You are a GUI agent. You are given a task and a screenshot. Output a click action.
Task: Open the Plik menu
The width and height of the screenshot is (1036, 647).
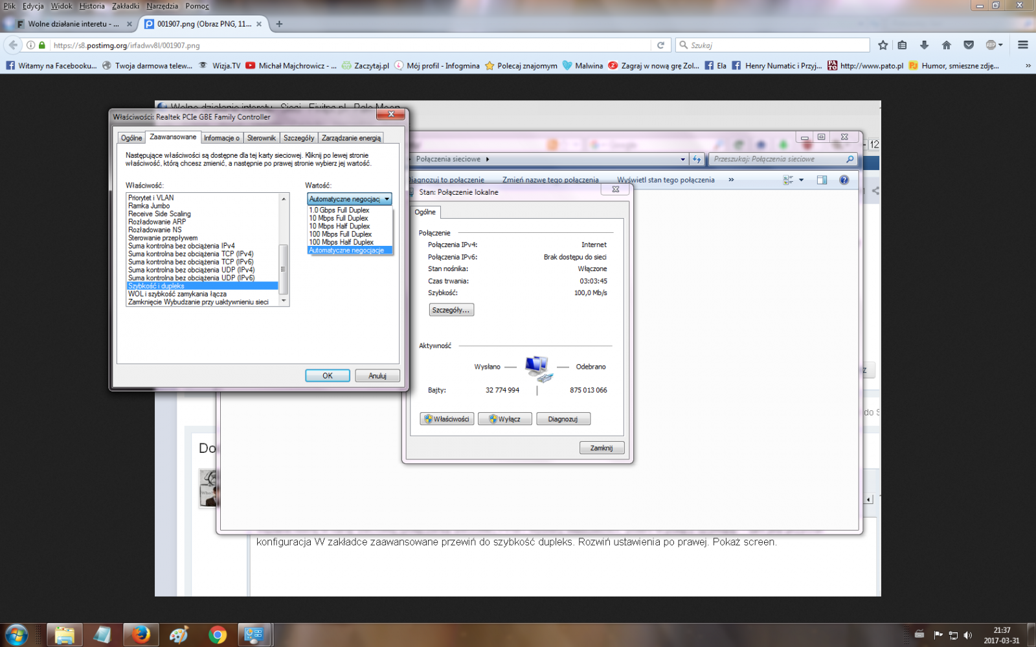(x=10, y=6)
